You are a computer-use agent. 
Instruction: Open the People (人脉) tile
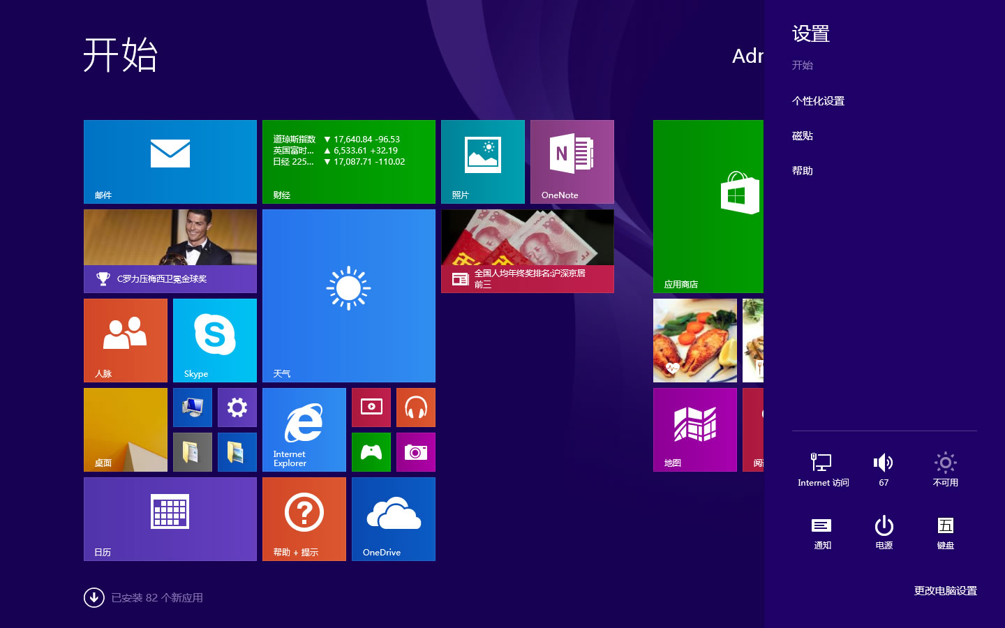coord(126,341)
